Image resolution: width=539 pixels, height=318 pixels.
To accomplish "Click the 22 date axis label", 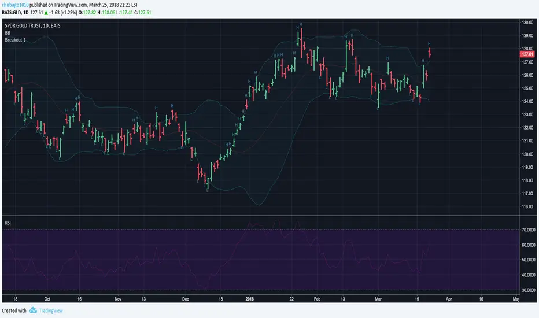I will point(291,299).
